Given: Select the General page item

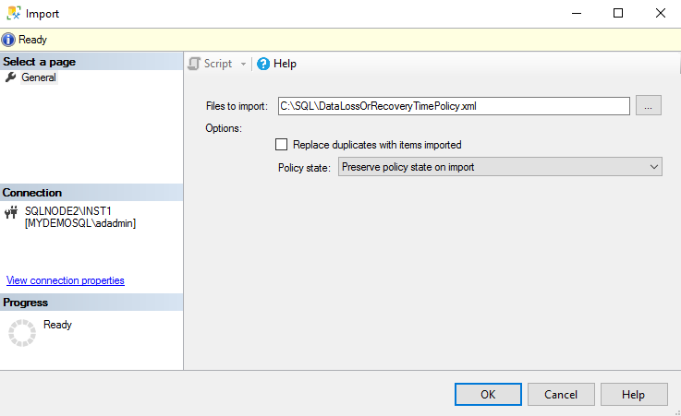Looking at the screenshot, I should tap(39, 77).
